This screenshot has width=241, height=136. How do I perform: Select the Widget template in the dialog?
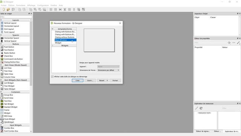(x=58, y=43)
